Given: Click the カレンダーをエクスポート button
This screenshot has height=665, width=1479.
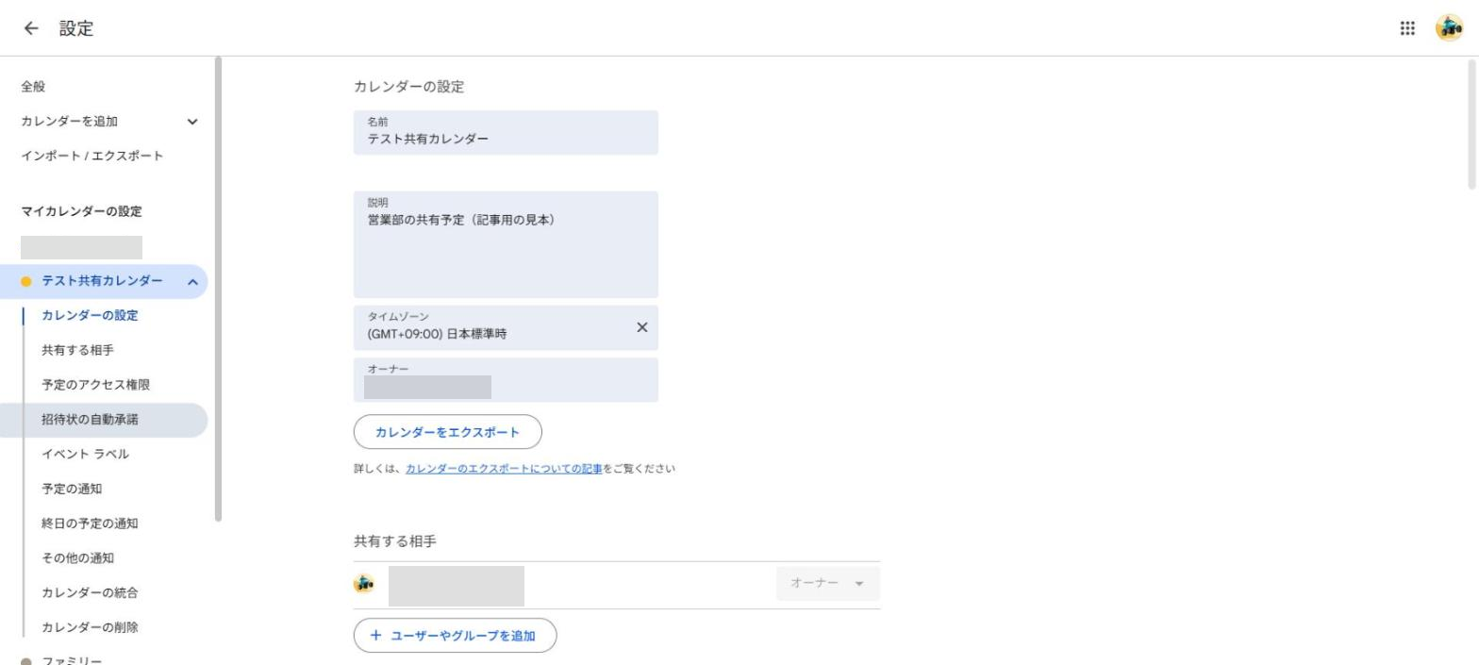Looking at the screenshot, I should (448, 432).
